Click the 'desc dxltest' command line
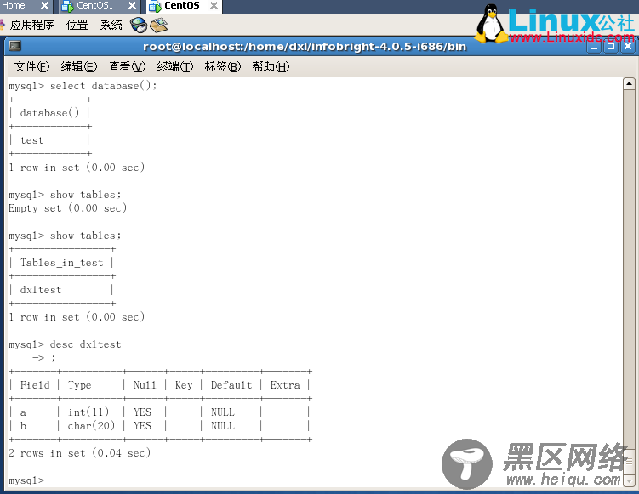The image size is (639, 494). pyautogui.click(x=65, y=344)
